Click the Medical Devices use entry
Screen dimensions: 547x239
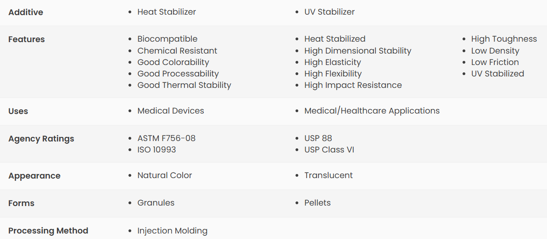pyautogui.click(x=171, y=111)
